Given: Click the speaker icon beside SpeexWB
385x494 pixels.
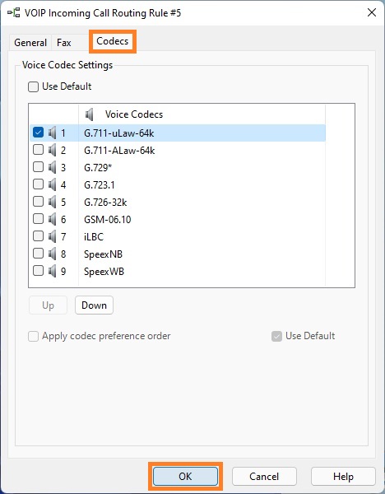Looking at the screenshot, I should 53,271.
